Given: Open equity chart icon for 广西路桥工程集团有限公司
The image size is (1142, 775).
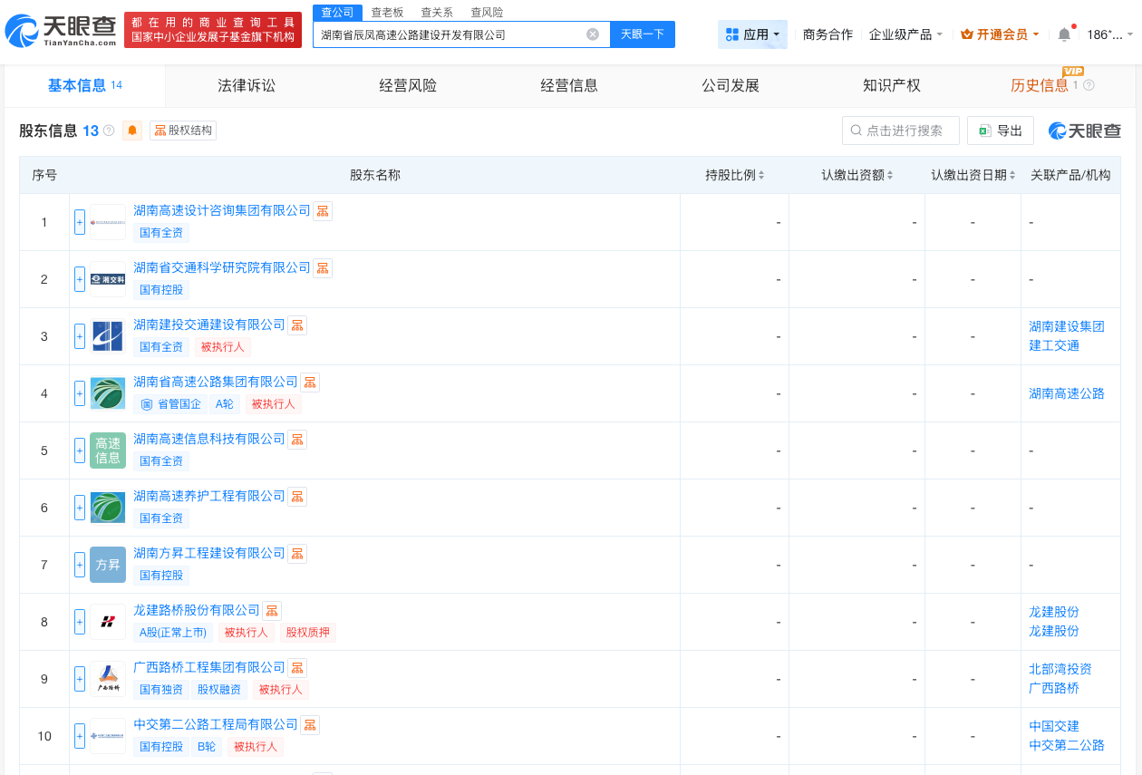Looking at the screenshot, I should tap(297, 668).
